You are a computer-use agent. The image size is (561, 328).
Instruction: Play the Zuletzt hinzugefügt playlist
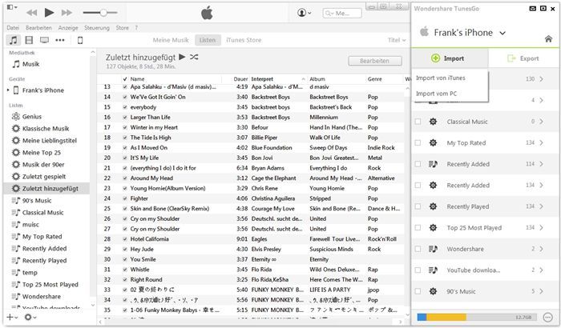(182, 57)
